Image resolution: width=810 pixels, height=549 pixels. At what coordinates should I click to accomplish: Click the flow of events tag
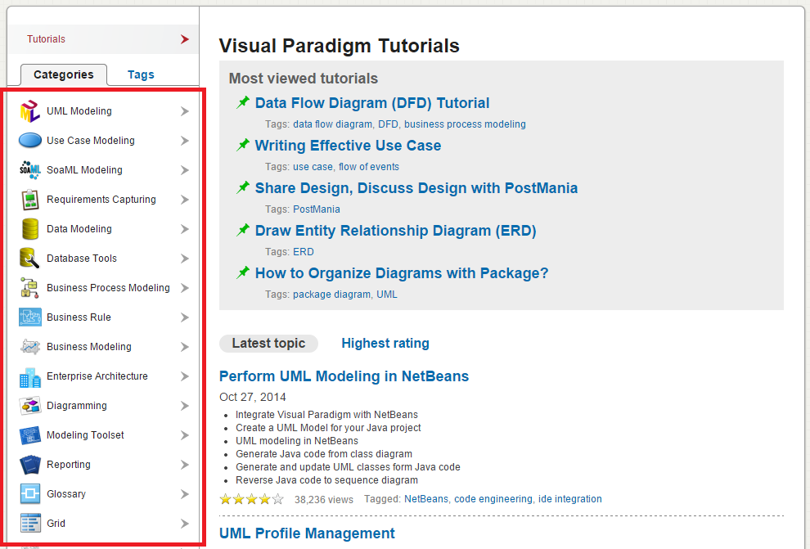click(x=368, y=167)
